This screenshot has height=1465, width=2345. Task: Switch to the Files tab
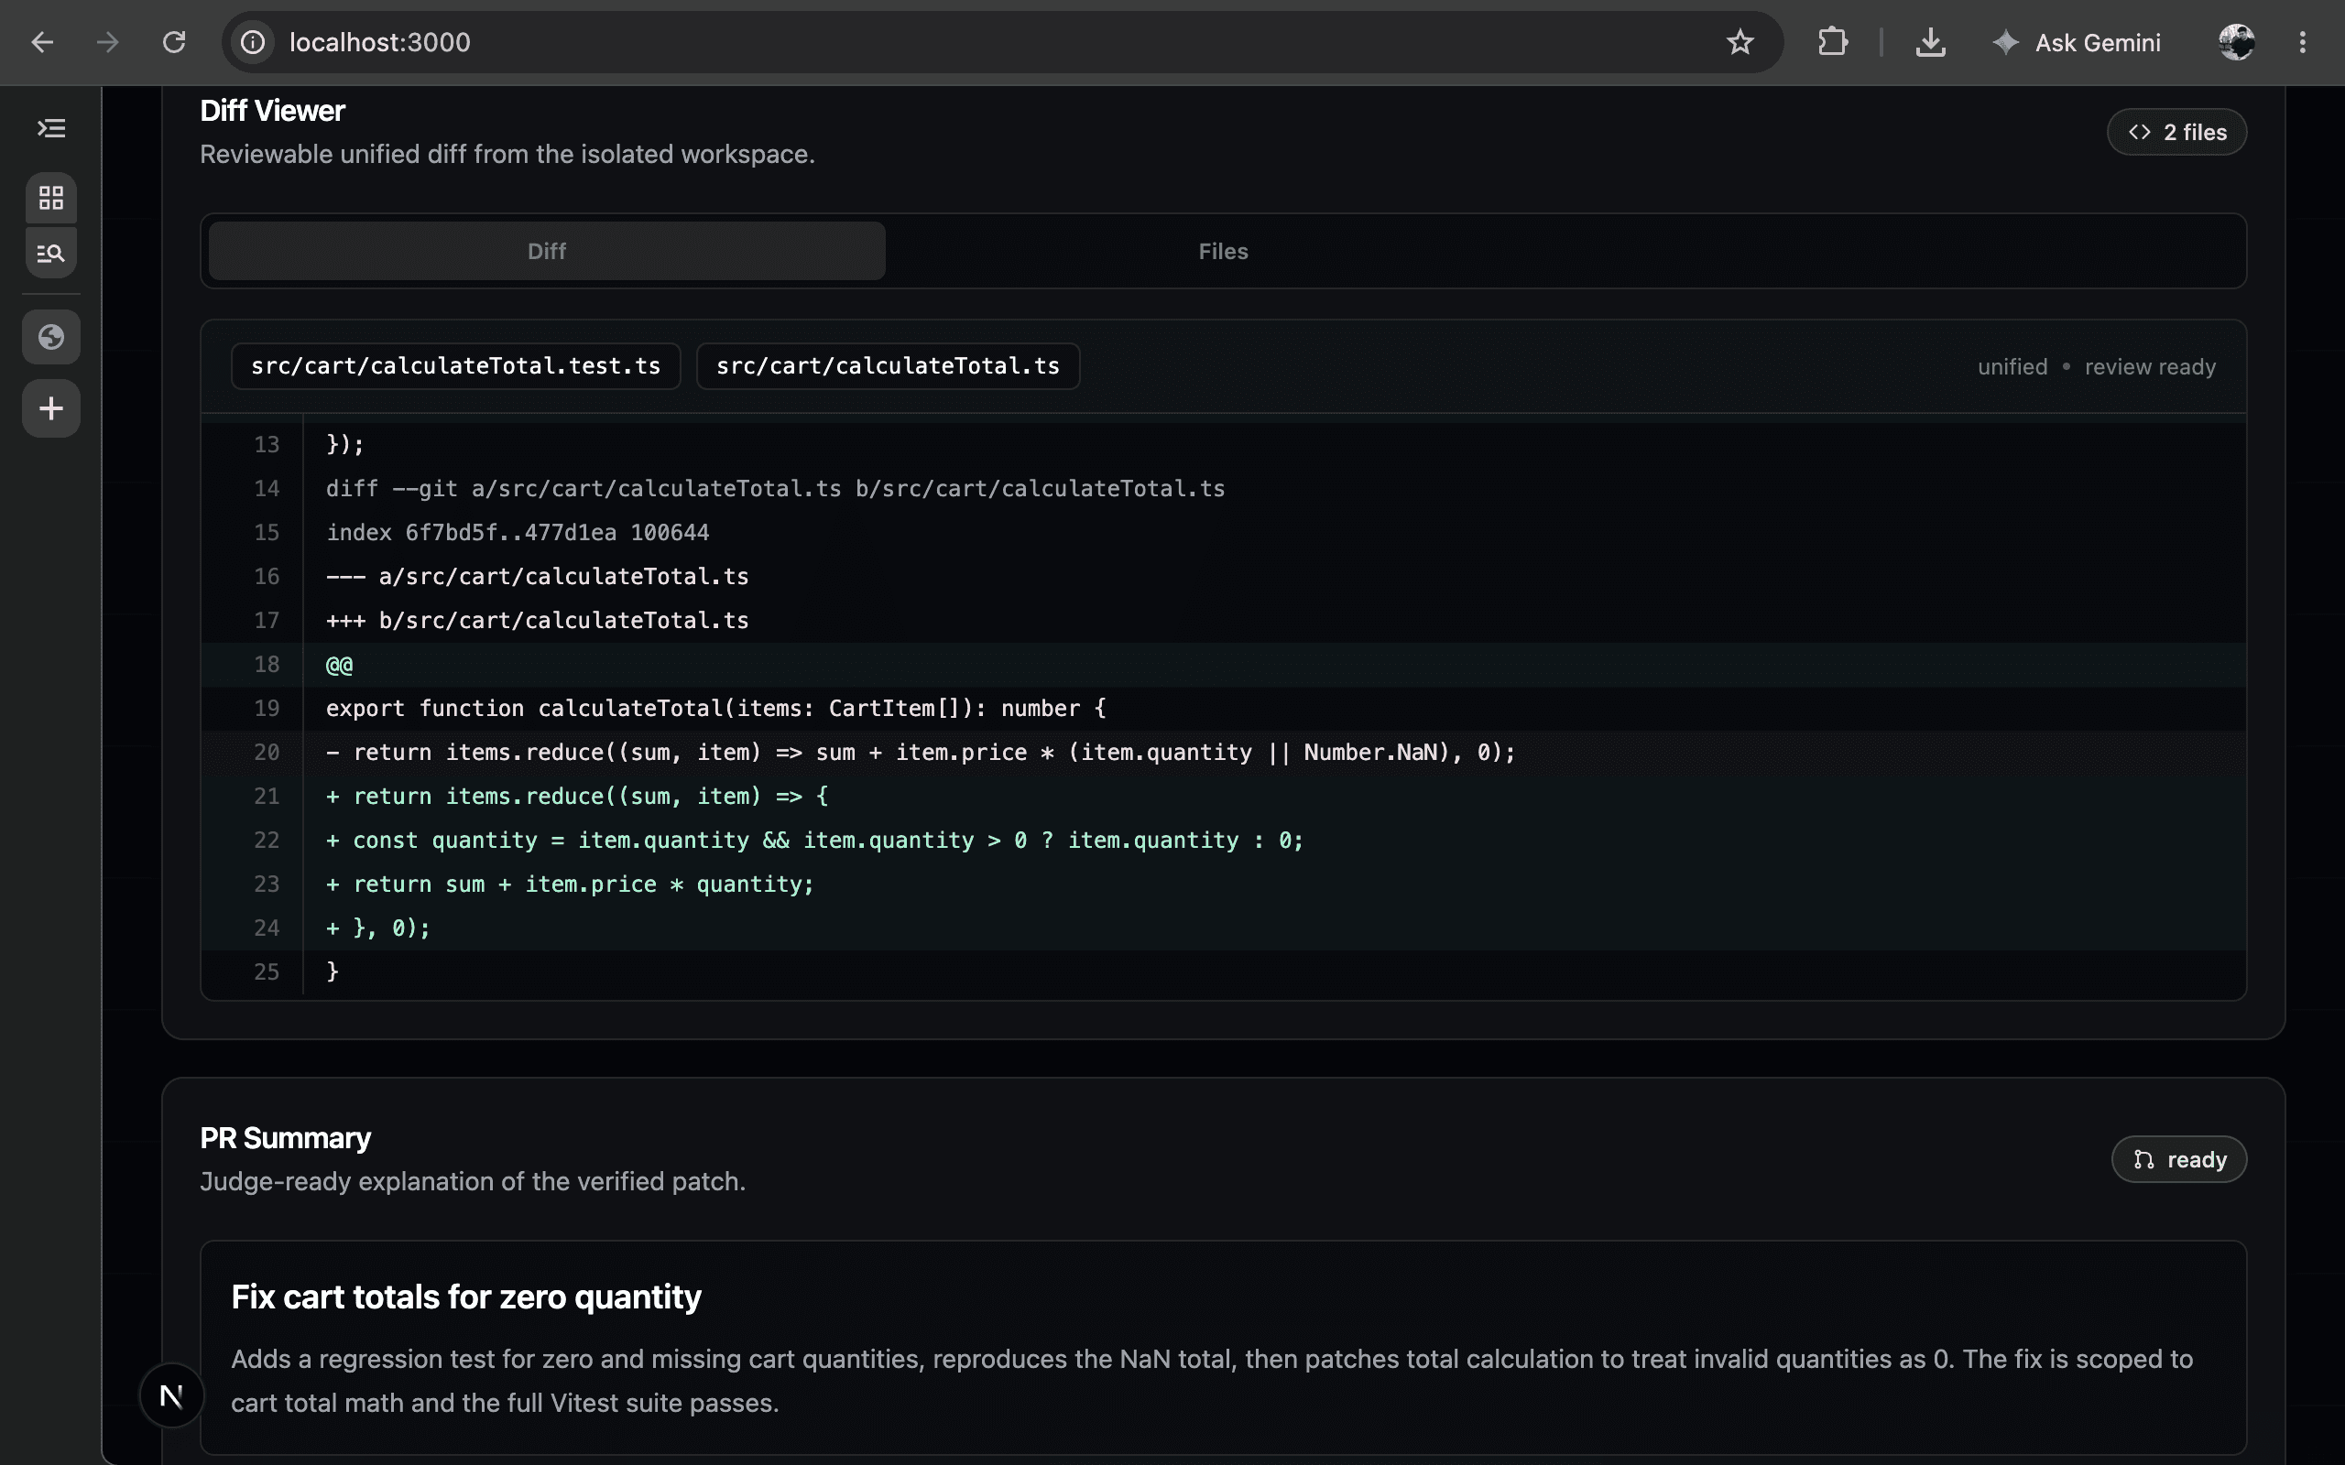pos(1223,251)
